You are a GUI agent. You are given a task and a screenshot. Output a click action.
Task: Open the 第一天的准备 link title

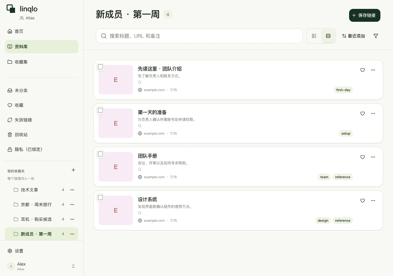click(152, 112)
